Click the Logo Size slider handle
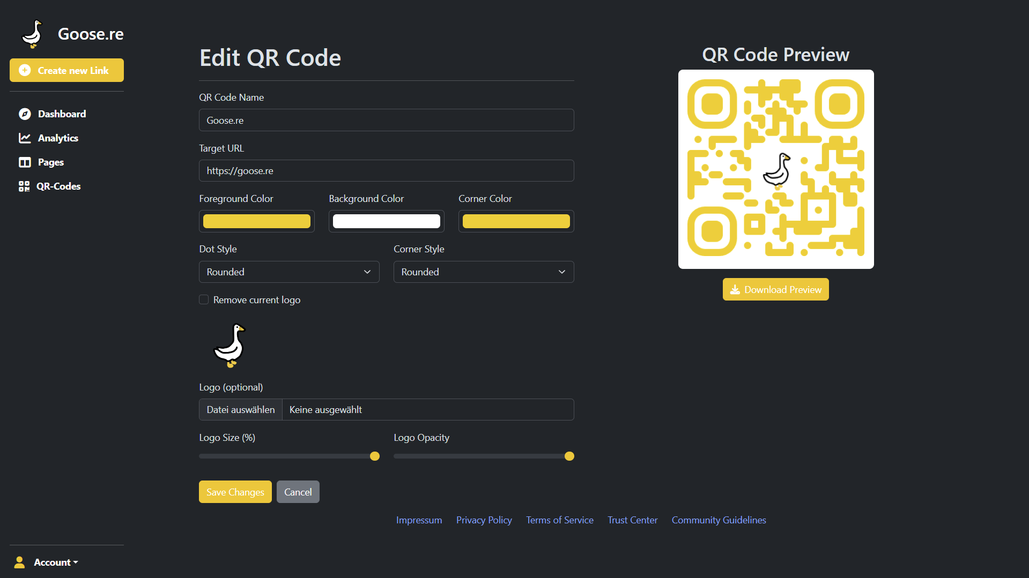The width and height of the screenshot is (1029, 578). (375, 456)
